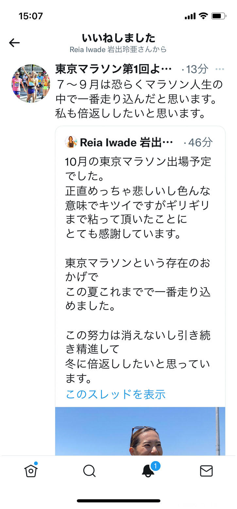Open the Messages envelope tab

pos(206,471)
